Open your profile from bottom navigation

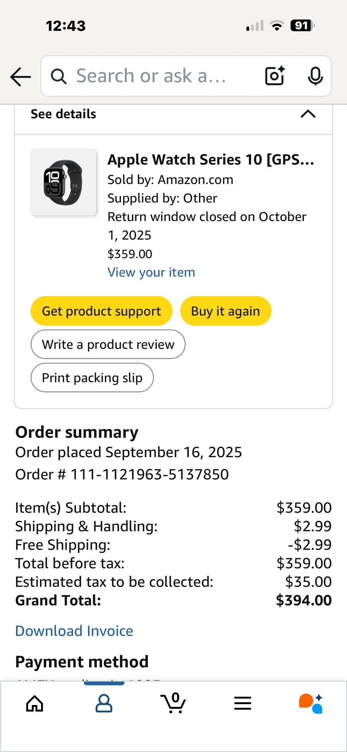[104, 703]
